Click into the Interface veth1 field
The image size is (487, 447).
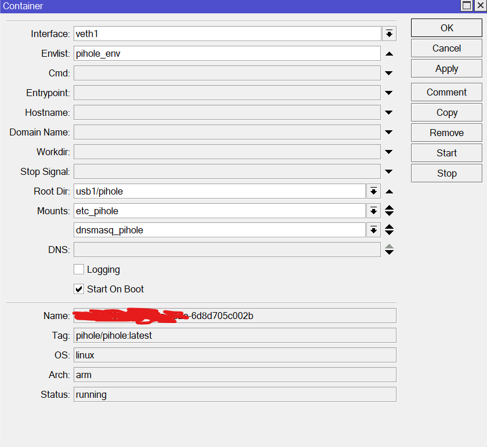pos(227,34)
